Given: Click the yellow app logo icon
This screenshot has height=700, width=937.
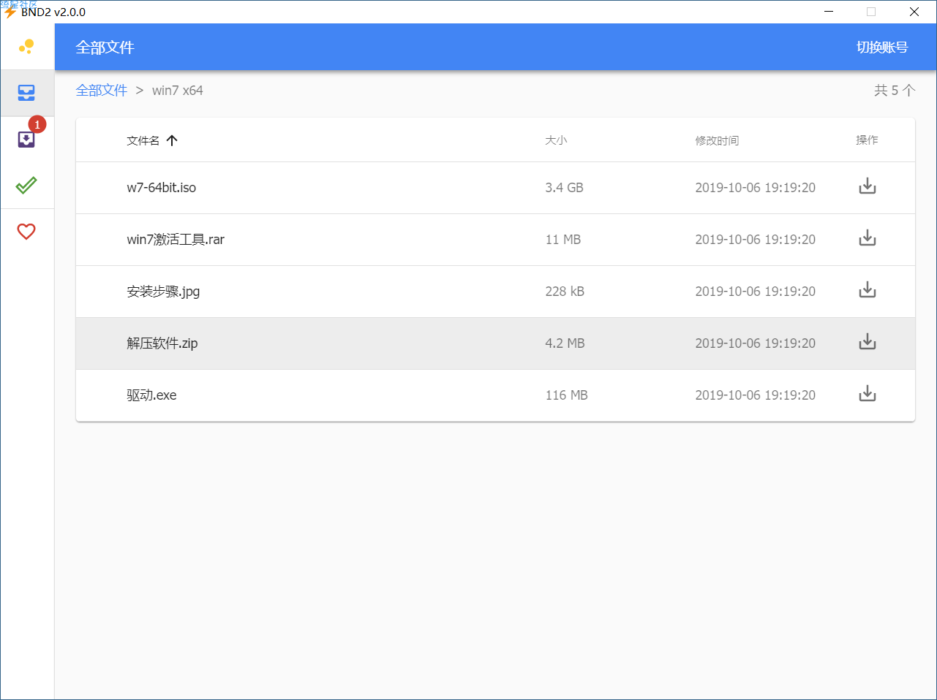Looking at the screenshot, I should [26, 47].
